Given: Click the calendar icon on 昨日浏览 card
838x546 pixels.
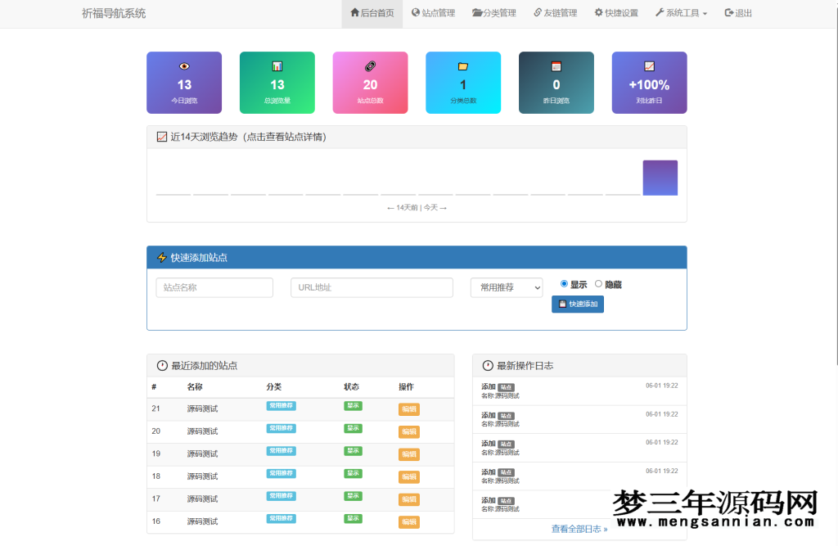Looking at the screenshot, I should tap(556, 66).
